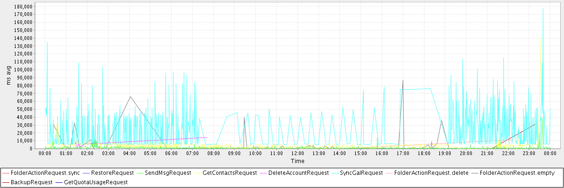The height and width of the screenshot is (188, 564).
Task: Click the 12:00 tick on the time axis
Action: coord(298,153)
